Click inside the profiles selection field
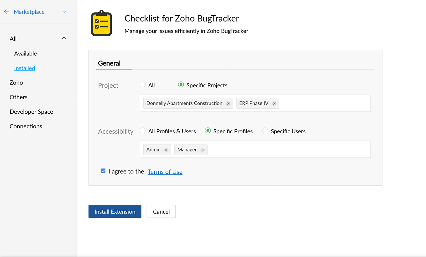Viewport: 426px width, 257px height. (255, 149)
